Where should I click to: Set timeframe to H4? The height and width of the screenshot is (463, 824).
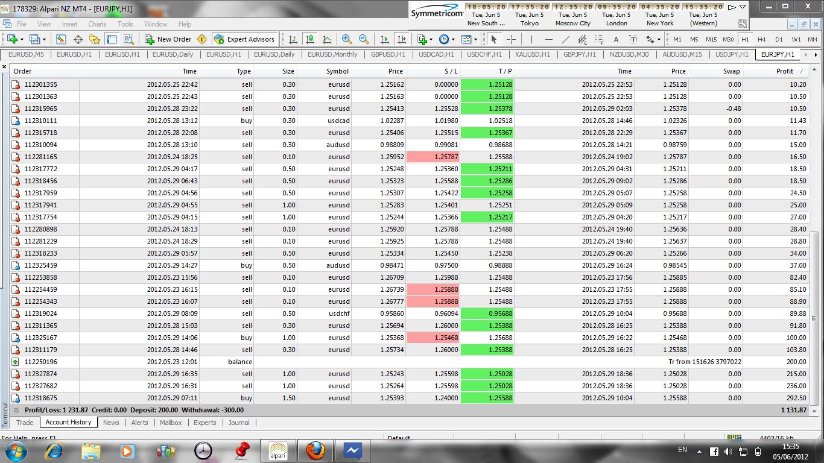(x=762, y=39)
